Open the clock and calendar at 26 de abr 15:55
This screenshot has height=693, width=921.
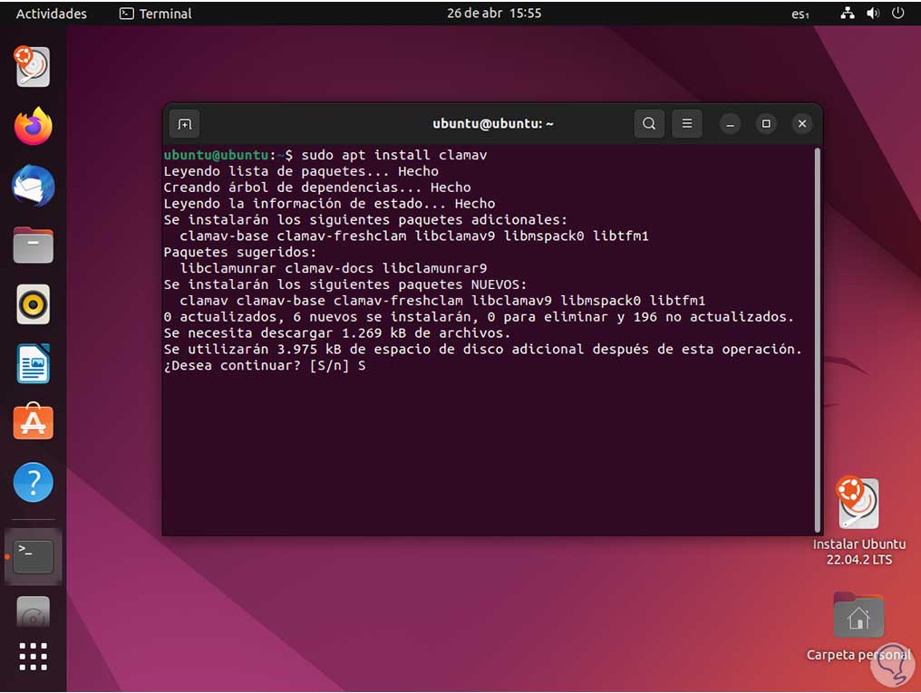click(494, 13)
